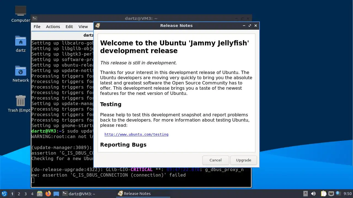Switch to workspace 3
The image size is (353, 198).
[x=25, y=194]
